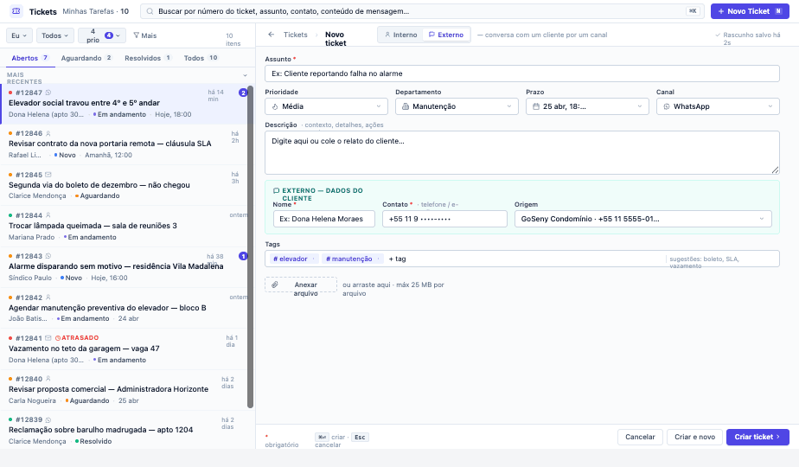Click unread badge on ticket #12843

click(x=243, y=256)
